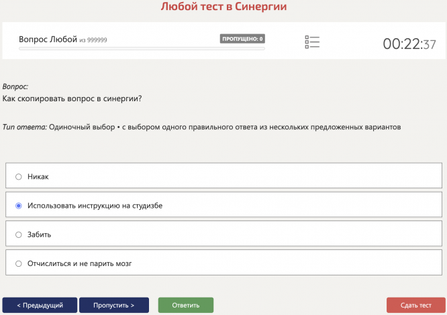Open the question list icon

312,42
